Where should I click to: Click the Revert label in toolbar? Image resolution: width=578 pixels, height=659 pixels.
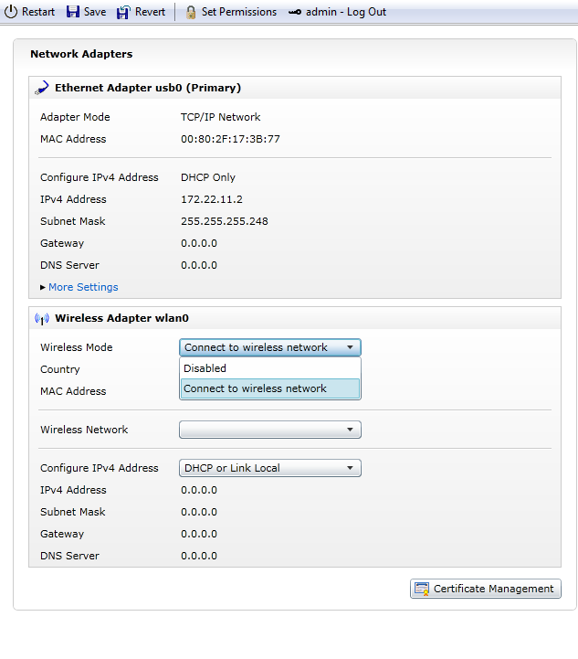click(x=151, y=12)
